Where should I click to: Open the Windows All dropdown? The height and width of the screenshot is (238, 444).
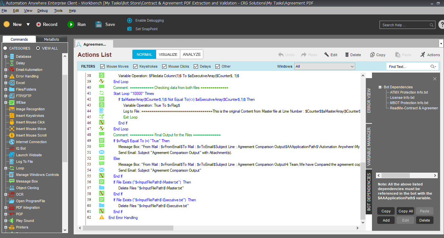(325, 66)
